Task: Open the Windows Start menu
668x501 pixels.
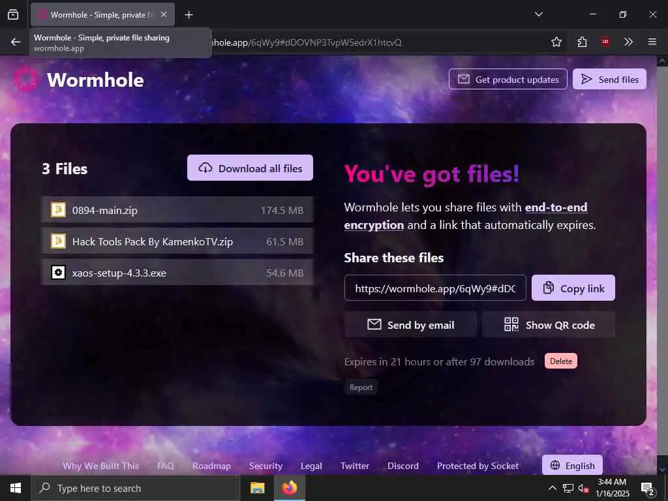Action: click(16, 488)
